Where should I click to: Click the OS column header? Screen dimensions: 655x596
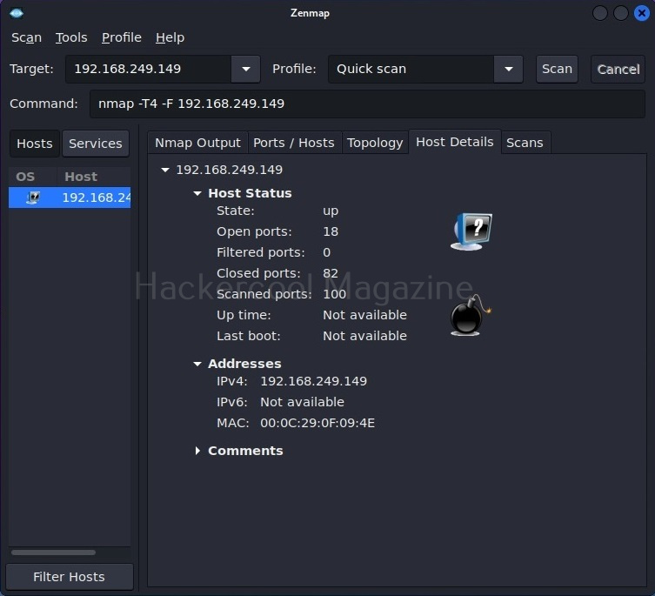click(32, 177)
